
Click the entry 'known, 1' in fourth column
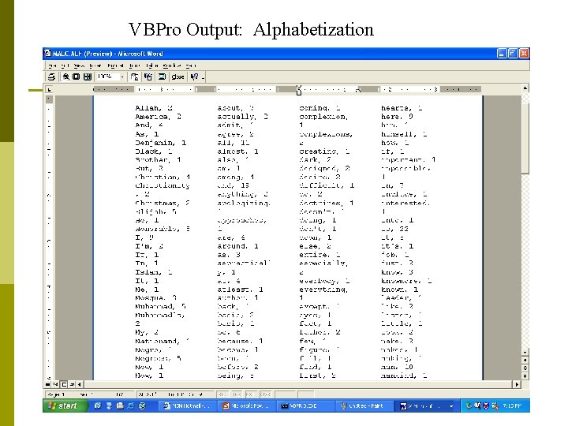pyautogui.click(x=399, y=290)
